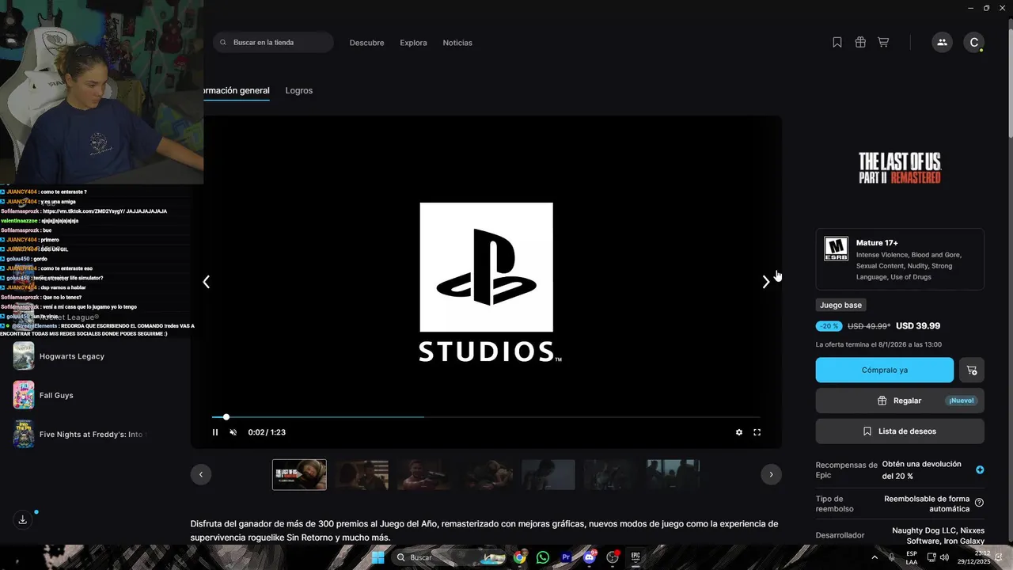Viewport: 1013px width, 570px height.
Task: Go to previous media with left arrow
Action: tap(207, 282)
